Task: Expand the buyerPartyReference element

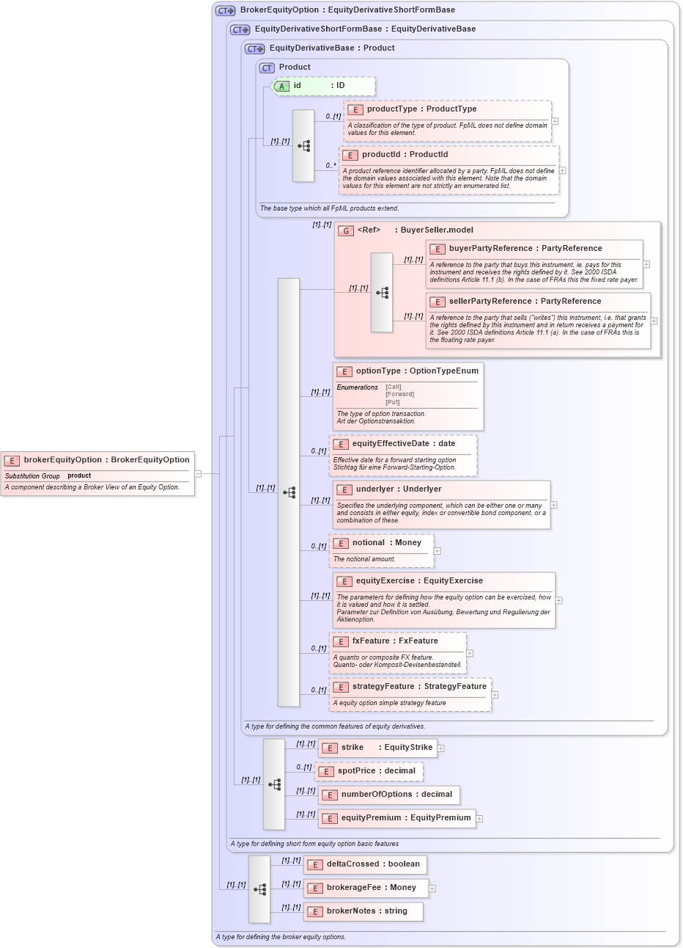Action: point(646,264)
